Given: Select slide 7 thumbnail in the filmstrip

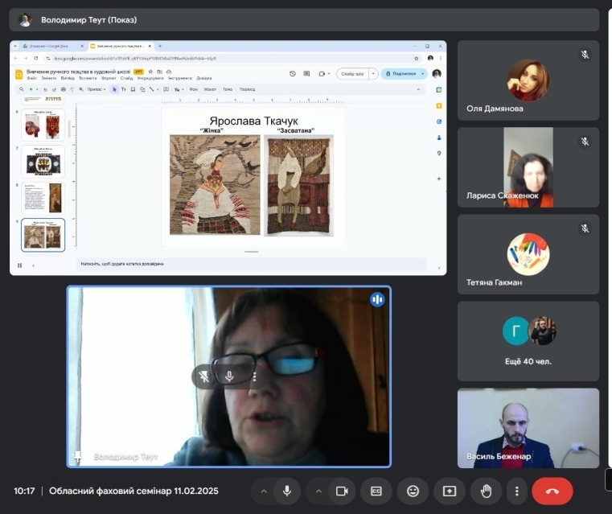Looking at the screenshot, I should [43, 162].
